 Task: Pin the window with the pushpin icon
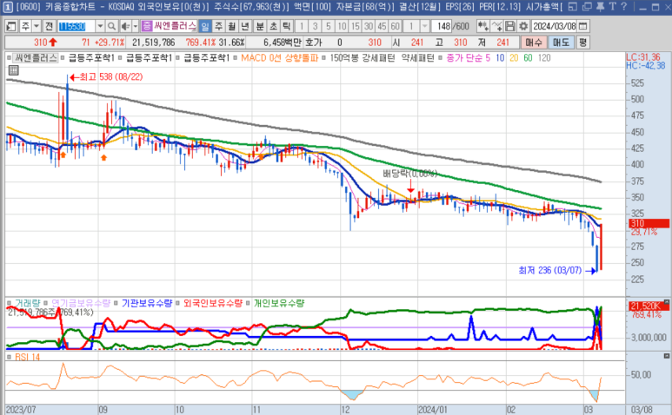pos(600,6)
